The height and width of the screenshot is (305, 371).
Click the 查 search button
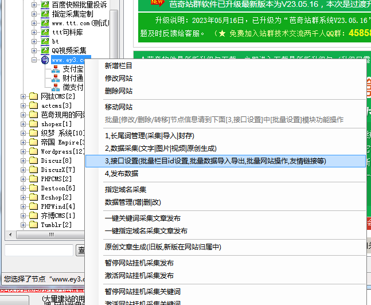pyautogui.click(x=80, y=250)
